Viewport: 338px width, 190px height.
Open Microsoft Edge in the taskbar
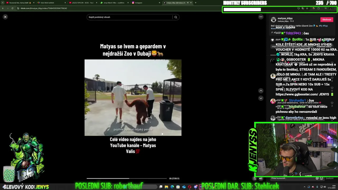[x=172, y=187]
